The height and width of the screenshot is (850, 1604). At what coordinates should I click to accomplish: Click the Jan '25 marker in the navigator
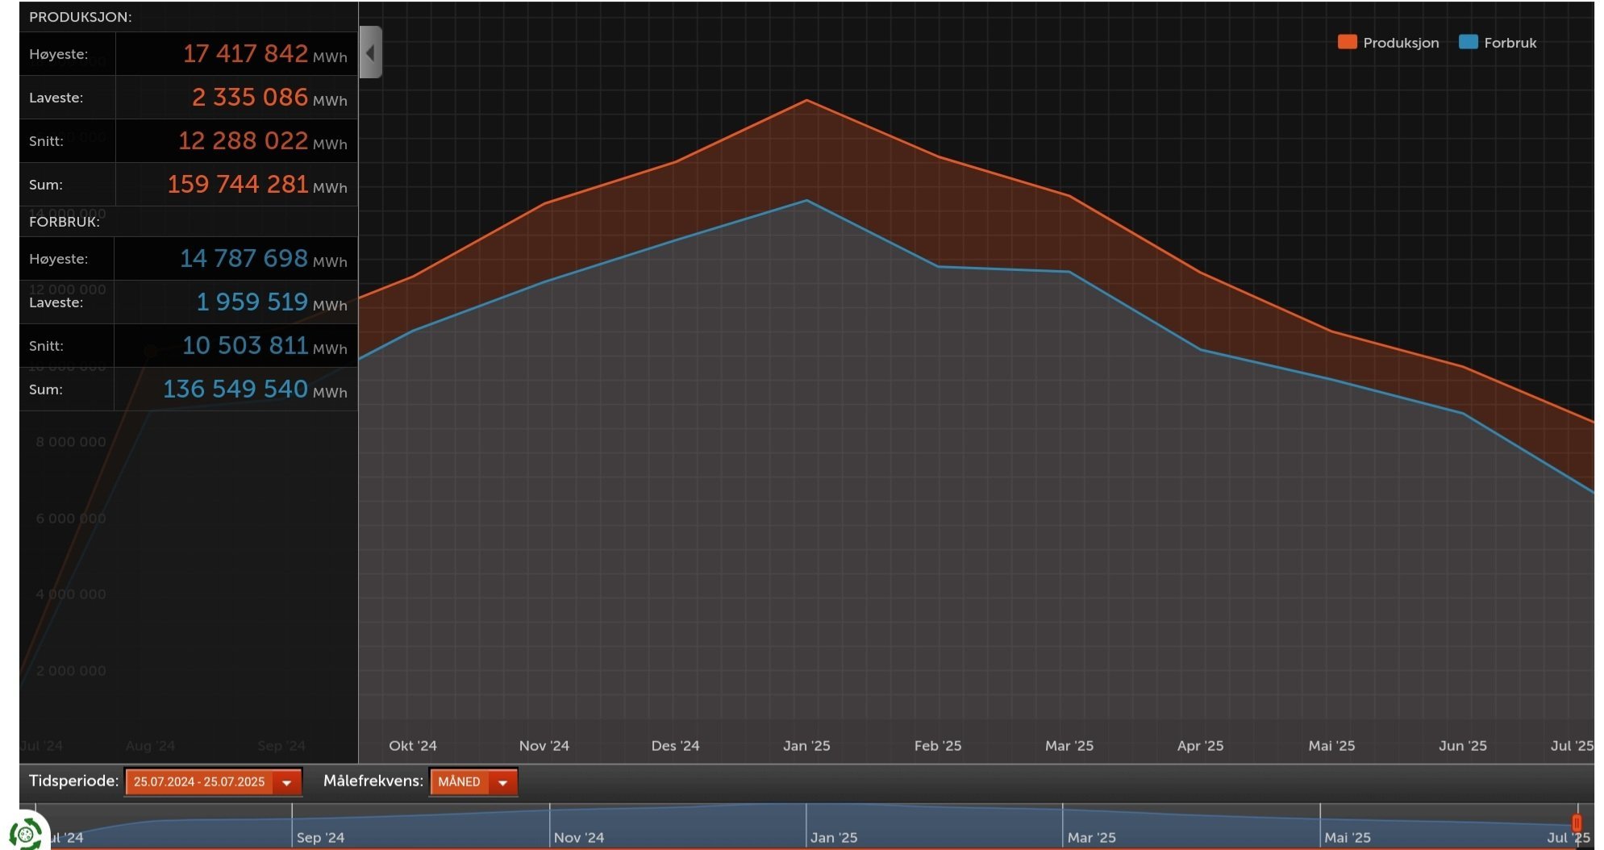click(834, 837)
